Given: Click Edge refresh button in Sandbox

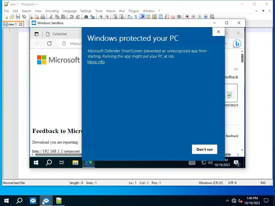Looking at the screenshot, I should tap(49, 43).
